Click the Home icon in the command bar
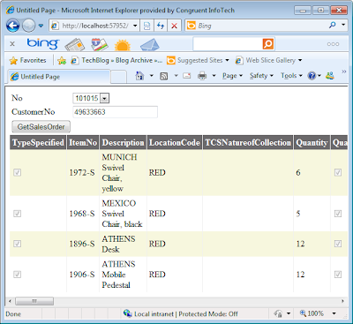Image resolution: width=353 pixels, height=324 pixels. [x=139, y=76]
